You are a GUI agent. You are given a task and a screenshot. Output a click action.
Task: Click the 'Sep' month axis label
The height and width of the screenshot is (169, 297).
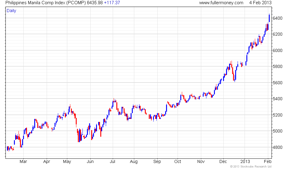[x=157, y=162]
